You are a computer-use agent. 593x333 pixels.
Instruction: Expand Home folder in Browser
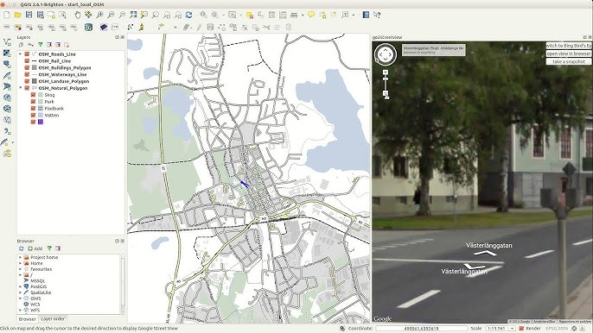coord(21,263)
